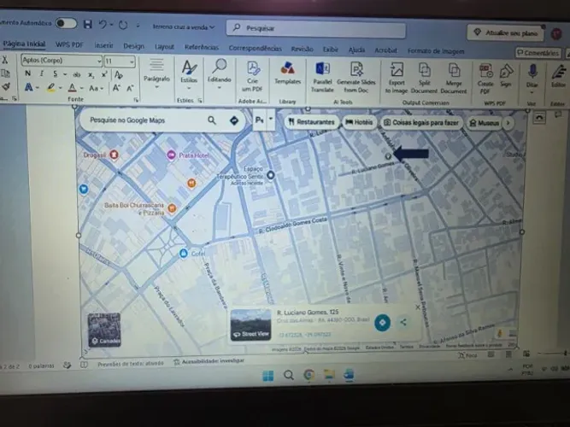The image size is (570, 427).
Task: Click the Save floppy disk icon
Action: click(x=88, y=24)
